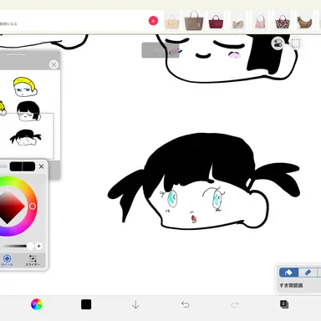Screen dimensions: 321x321
Task: Select the fill bucket mode
Action: pyautogui.click(x=289, y=273)
